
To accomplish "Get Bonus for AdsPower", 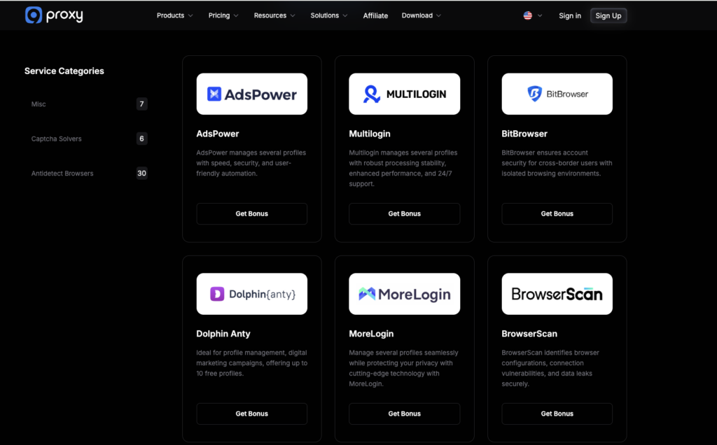I will (252, 214).
